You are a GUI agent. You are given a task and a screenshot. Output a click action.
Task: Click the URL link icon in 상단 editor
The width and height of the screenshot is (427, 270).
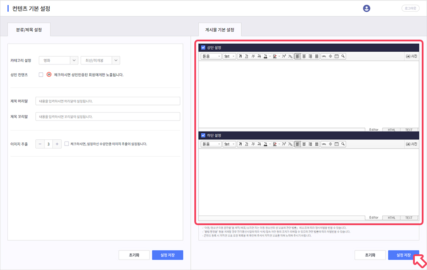pos(324,56)
